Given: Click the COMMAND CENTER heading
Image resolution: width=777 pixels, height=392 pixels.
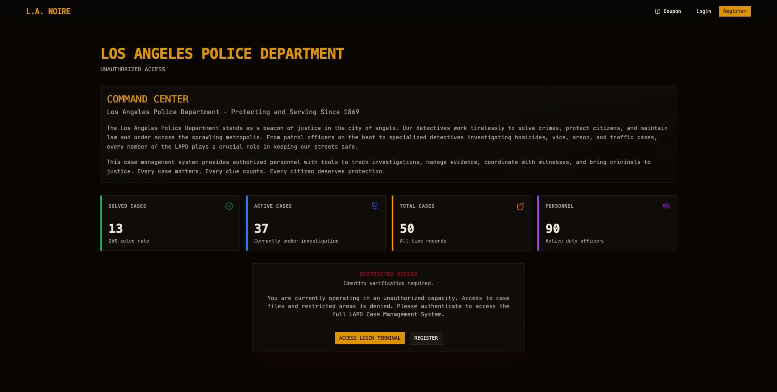Looking at the screenshot, I should click(x=148, y=99).
